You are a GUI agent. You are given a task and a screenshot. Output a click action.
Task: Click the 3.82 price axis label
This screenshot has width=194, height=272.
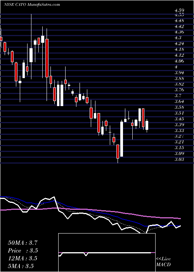(179, 84)
